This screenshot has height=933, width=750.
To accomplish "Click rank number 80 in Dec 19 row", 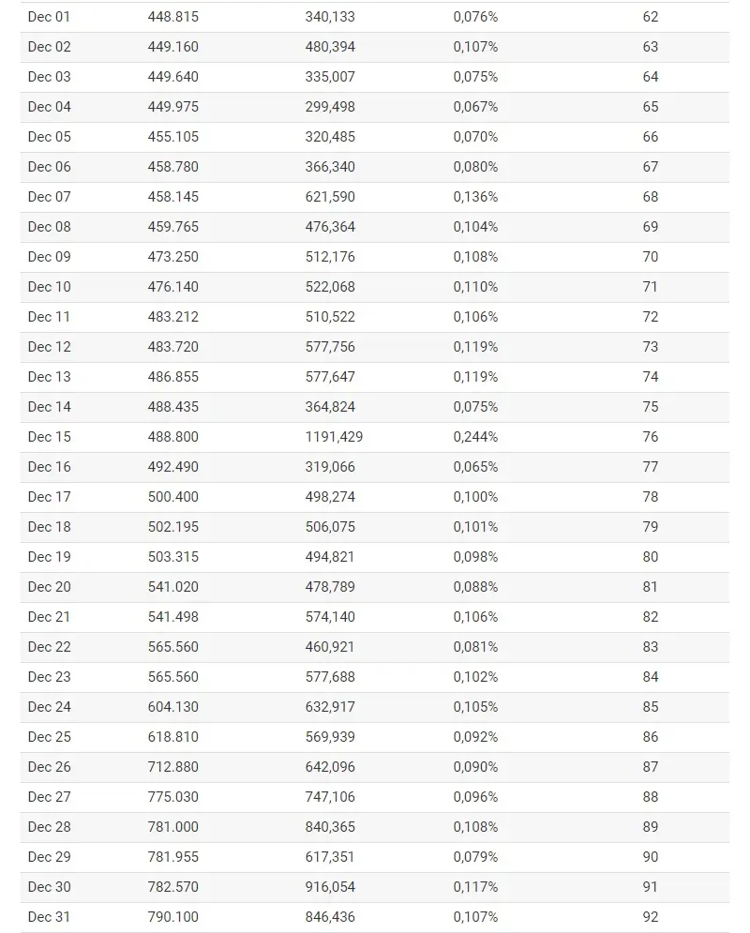I will [x=650, y=556].
